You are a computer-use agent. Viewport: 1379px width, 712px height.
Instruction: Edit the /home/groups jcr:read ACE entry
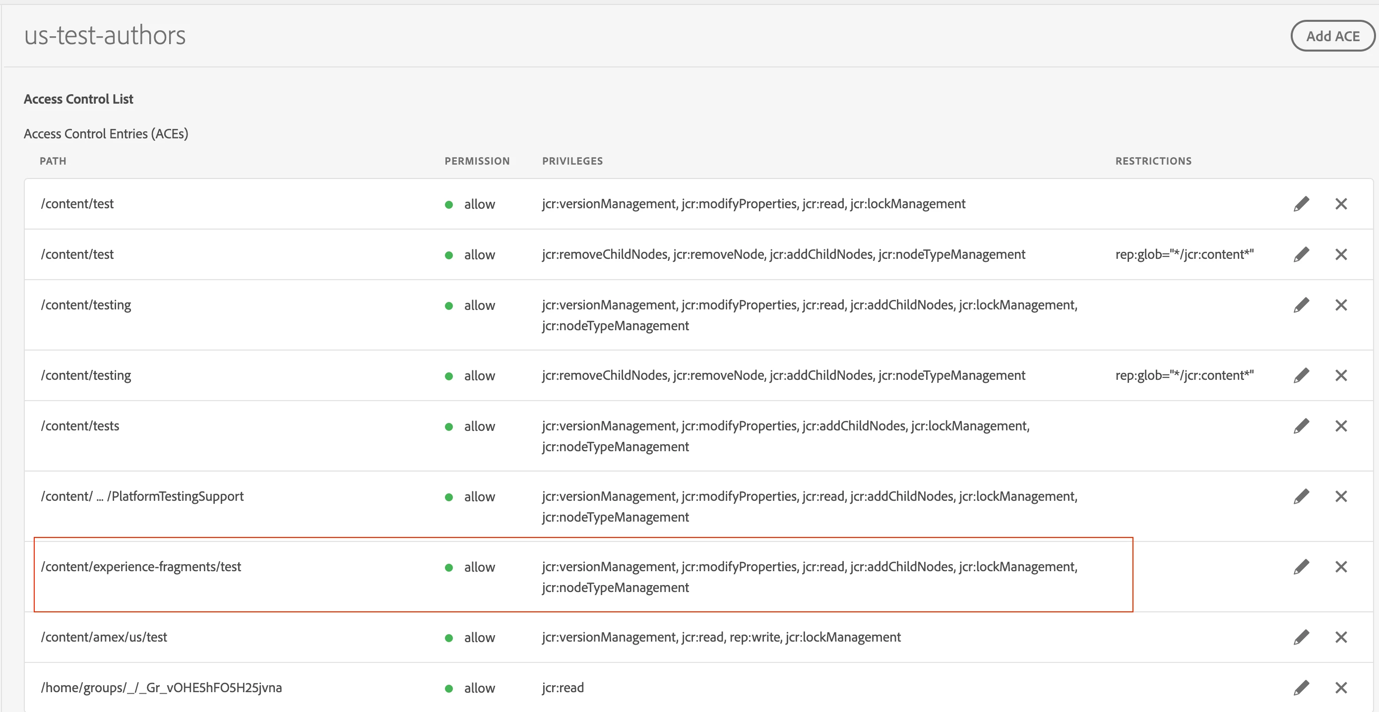point(1302,688)
